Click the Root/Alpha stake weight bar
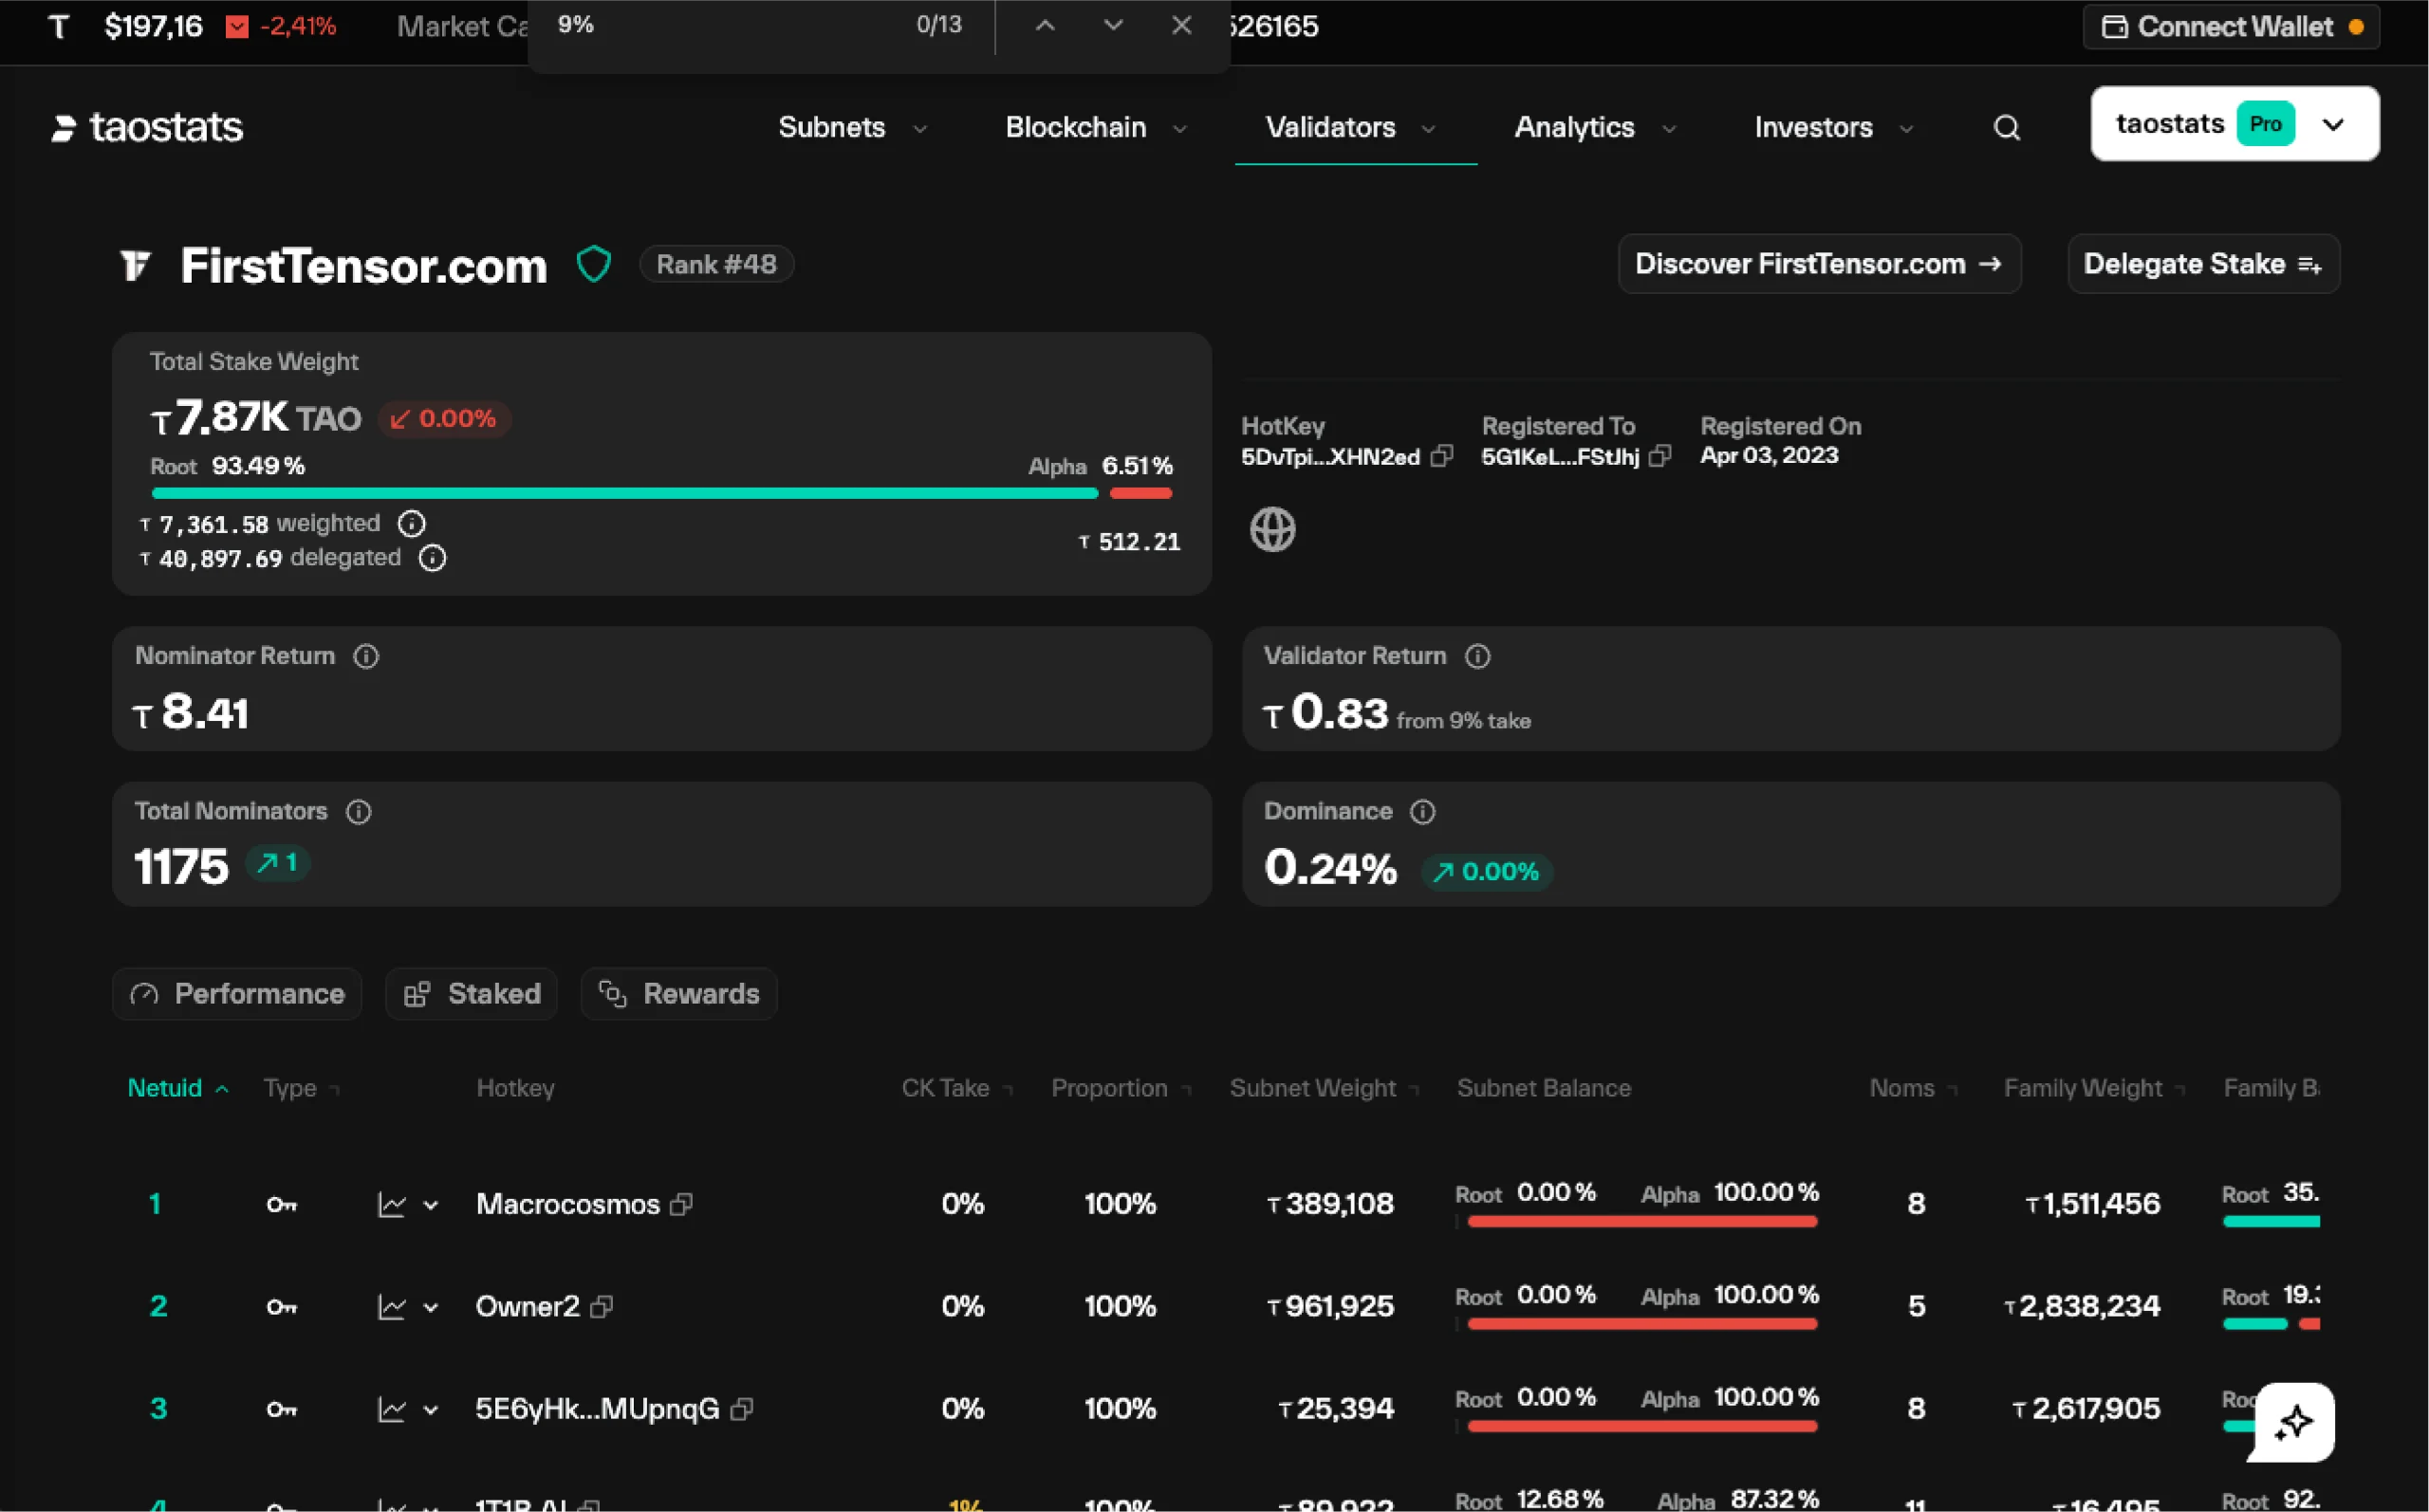2429x1512 pixels. point(661,493)
